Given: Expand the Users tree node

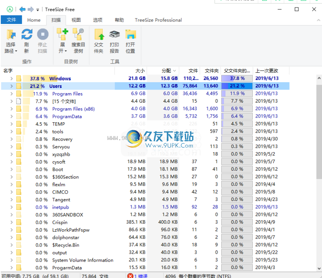Looking at the screenshot, I should coord(12,86).
